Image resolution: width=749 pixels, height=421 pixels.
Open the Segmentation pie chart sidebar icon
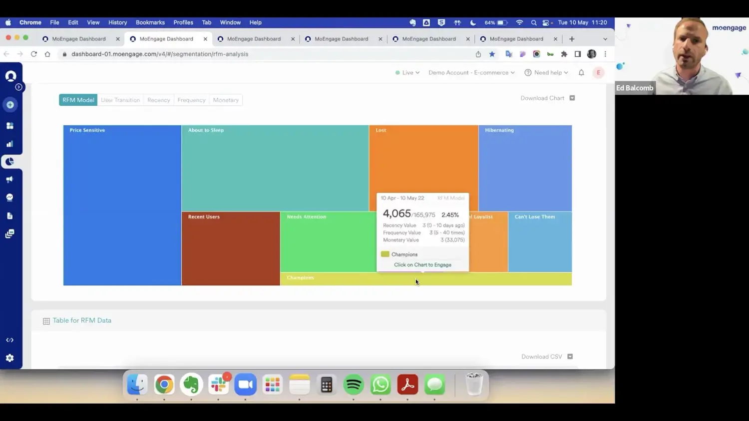pos(9,162)
